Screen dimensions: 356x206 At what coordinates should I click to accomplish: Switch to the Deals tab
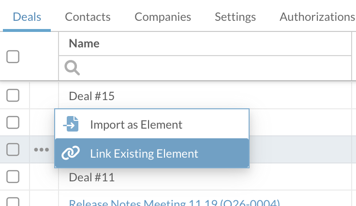coord(27,17)
